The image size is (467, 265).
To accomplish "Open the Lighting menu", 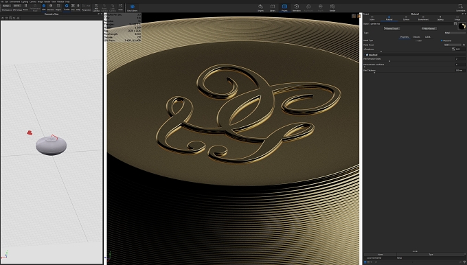I will coord(25,1).
